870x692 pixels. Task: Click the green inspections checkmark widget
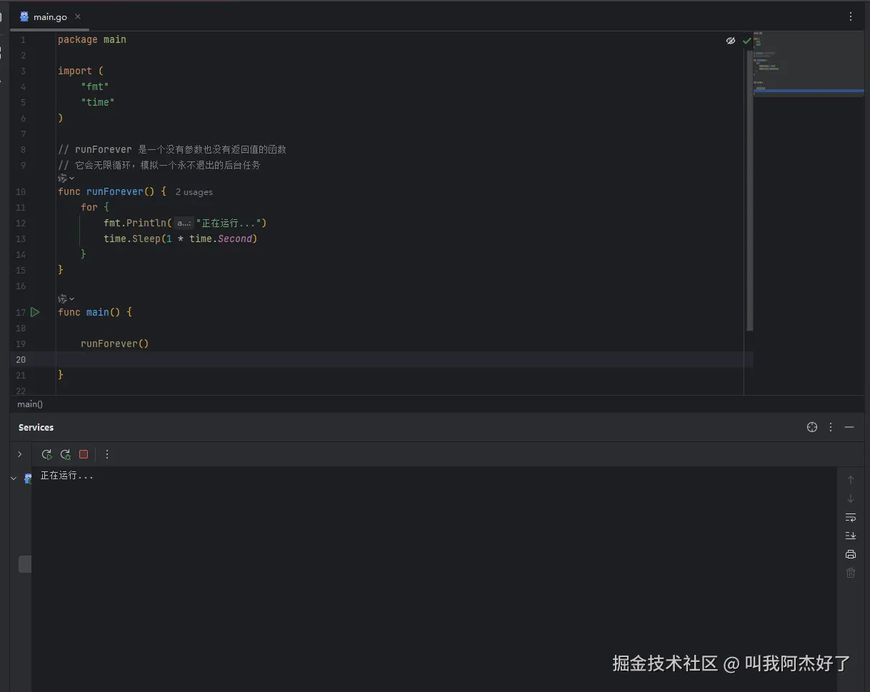(746, 41)
